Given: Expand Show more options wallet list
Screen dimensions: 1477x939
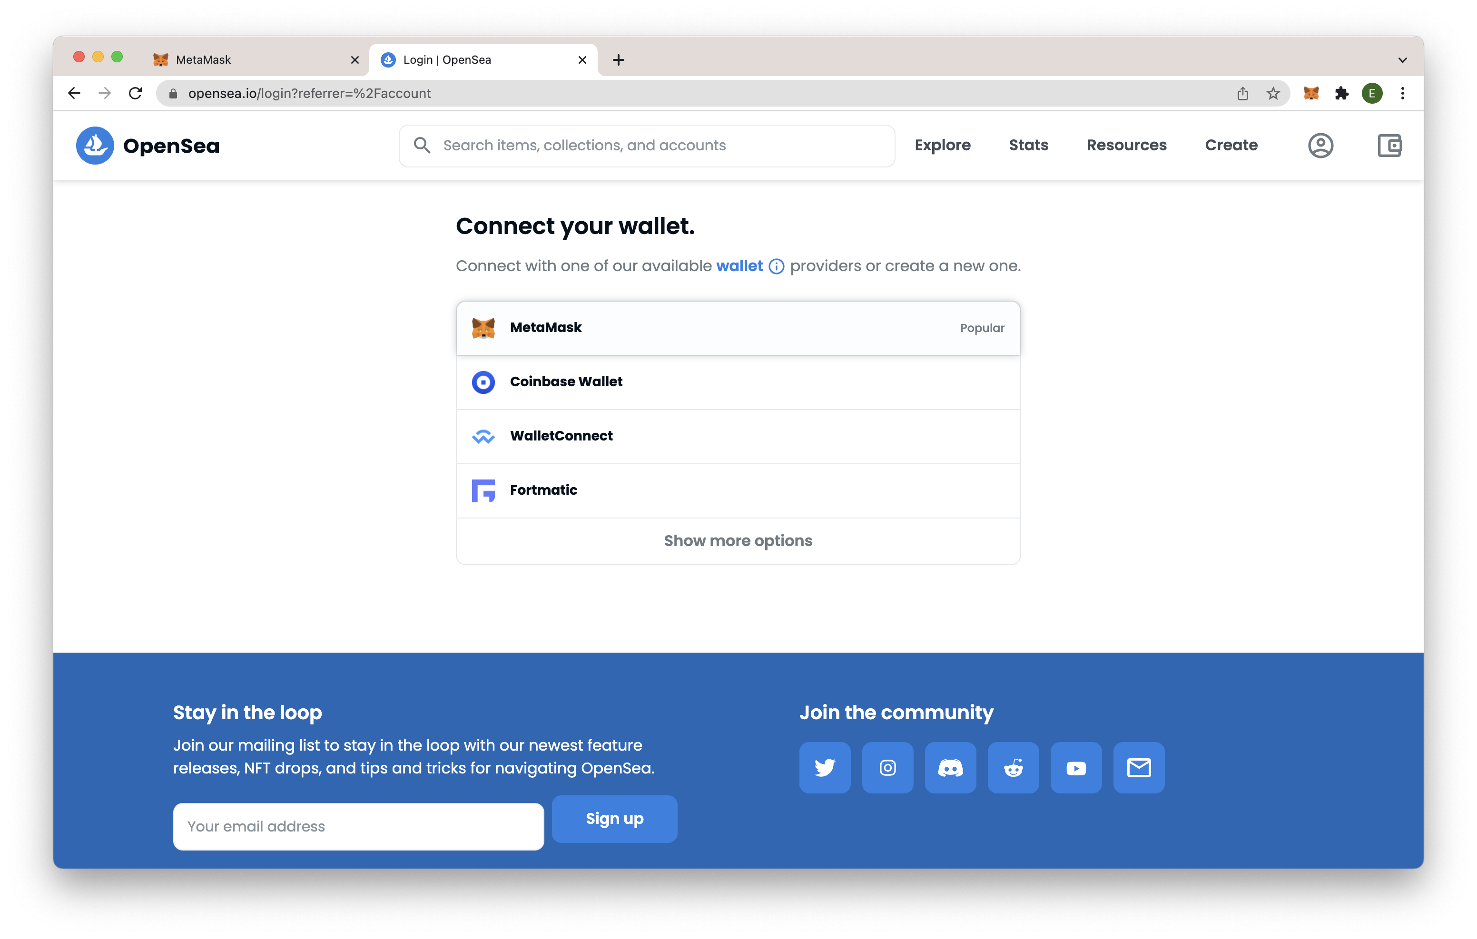Looking at the screenshot, I should pyautogui.click(x=738, y=540).
